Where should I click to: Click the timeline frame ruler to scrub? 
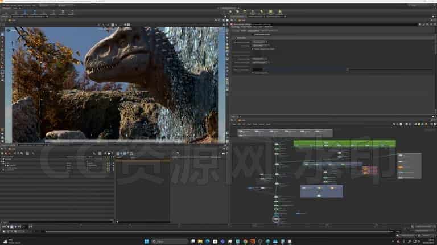pyautogui.click(x=217, y=227)
